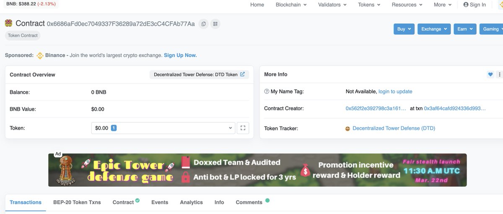Open Decentralized Tower Defense (DTD) token tracker
The height and width of the screenshot is (214, 503).
(394, 128)
